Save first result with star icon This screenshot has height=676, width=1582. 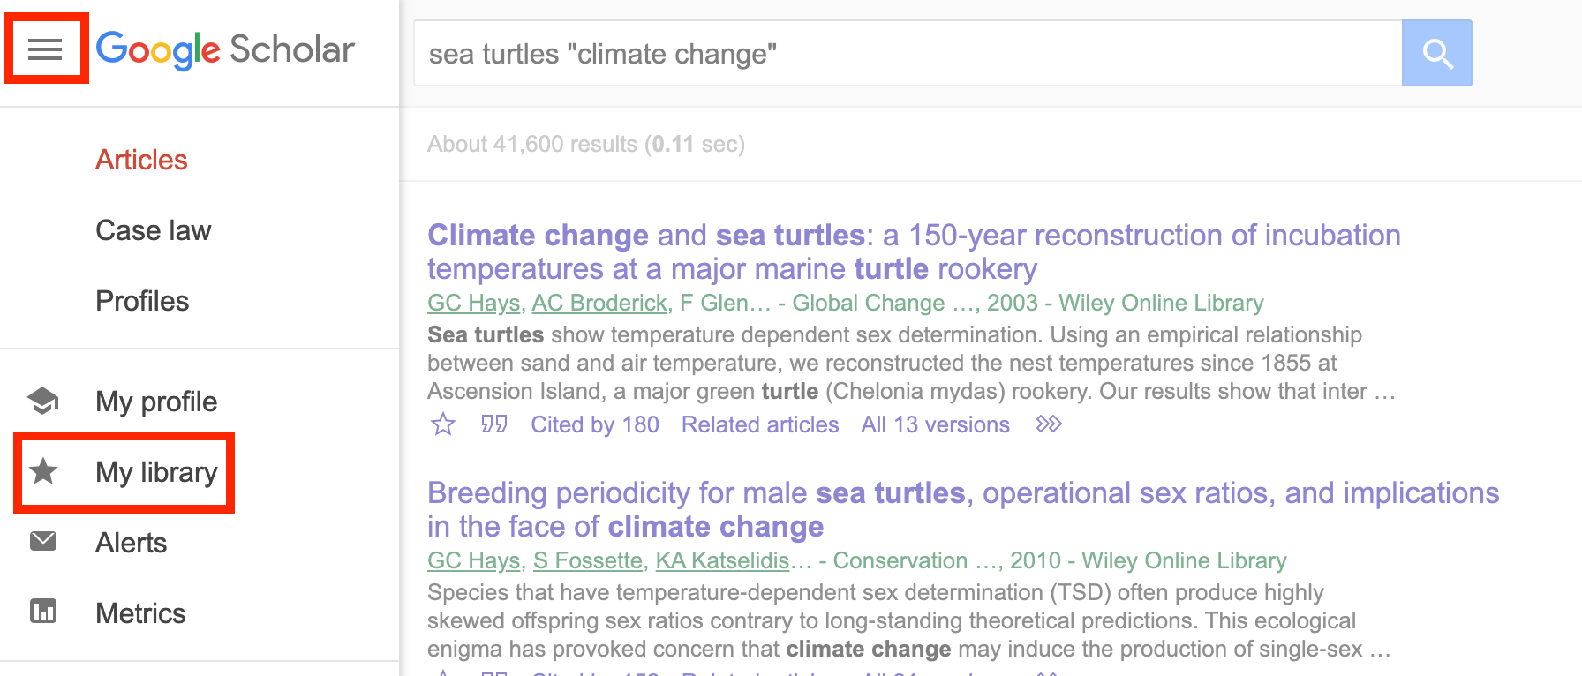tap(442, 425)
